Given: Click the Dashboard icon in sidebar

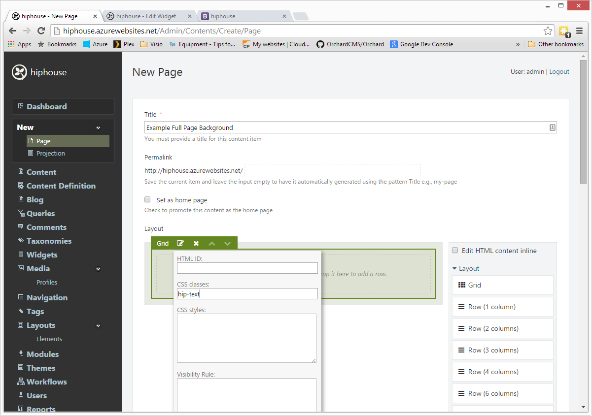Looking at the screenshot, I should tap(21, 106).
